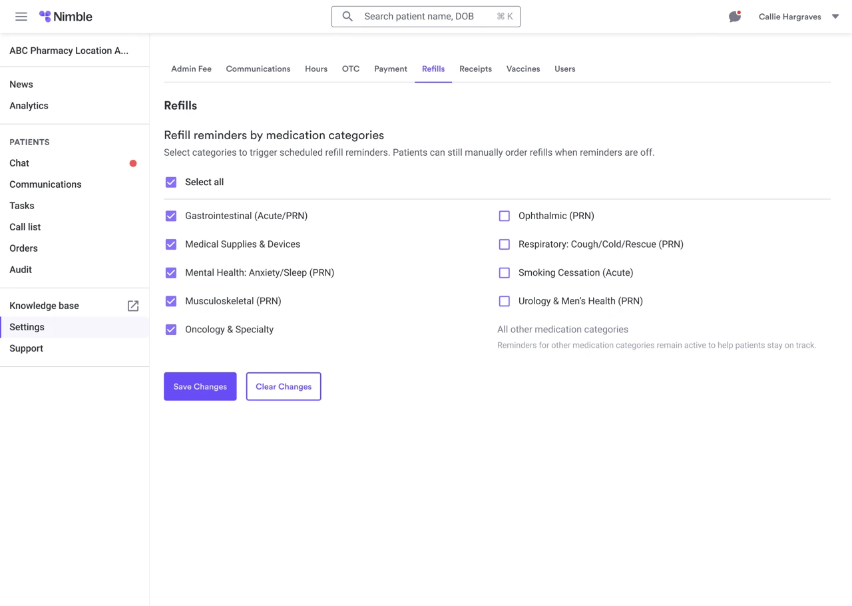Open the Knowledge base link
The width and height of the screenshot is (852, 606).
point(44,306)
